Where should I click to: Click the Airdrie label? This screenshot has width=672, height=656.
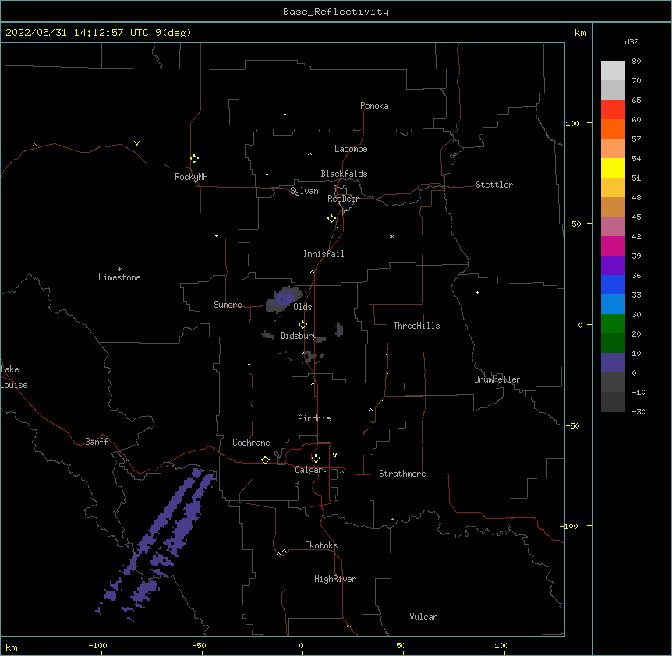[x=315, y=418]
